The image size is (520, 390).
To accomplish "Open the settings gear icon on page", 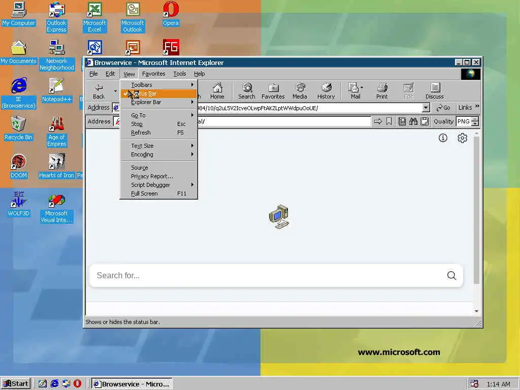I will click(x=462, y=138).
